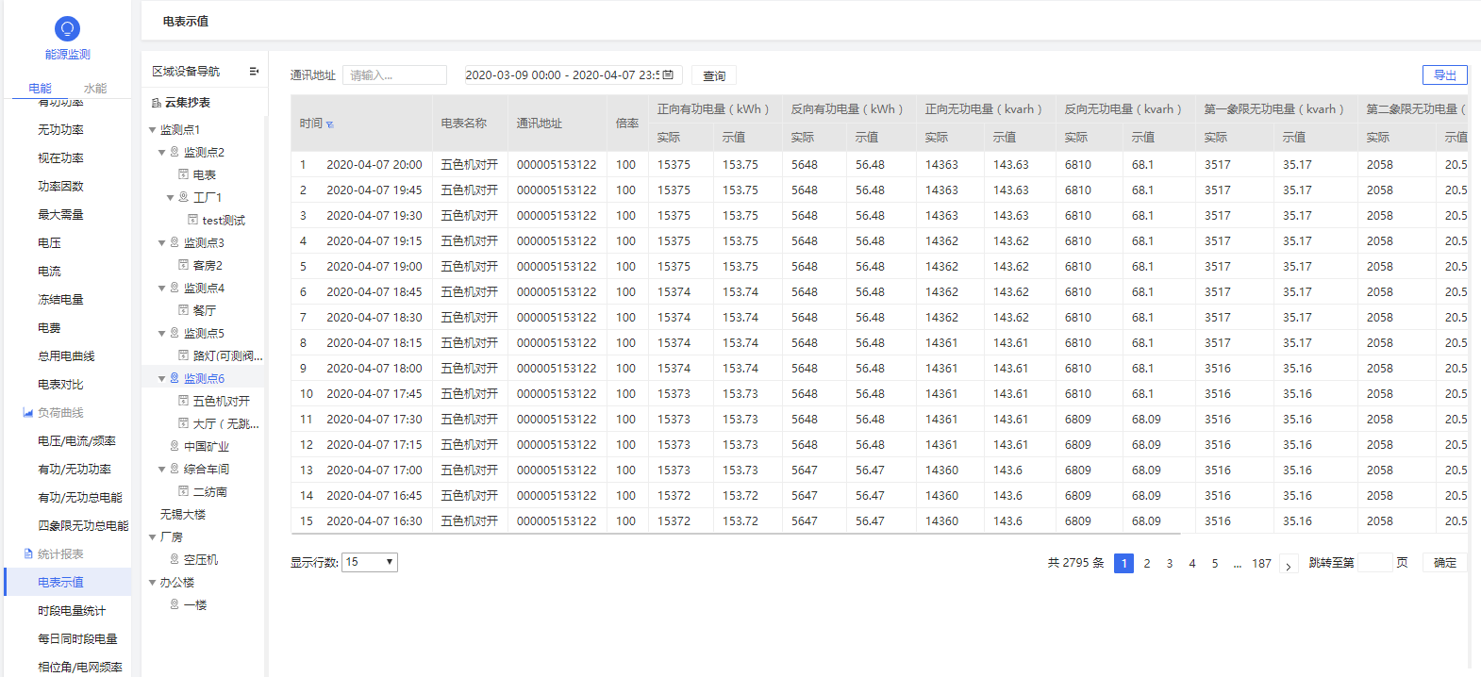Screen dimensions: 1481x677
Task: Click the 负荷曲线 chart icon
Action: pyautogui.click(x=28, y=412)
